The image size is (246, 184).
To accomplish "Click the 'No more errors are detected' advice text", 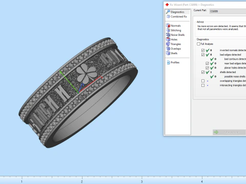I will [222, 28].
